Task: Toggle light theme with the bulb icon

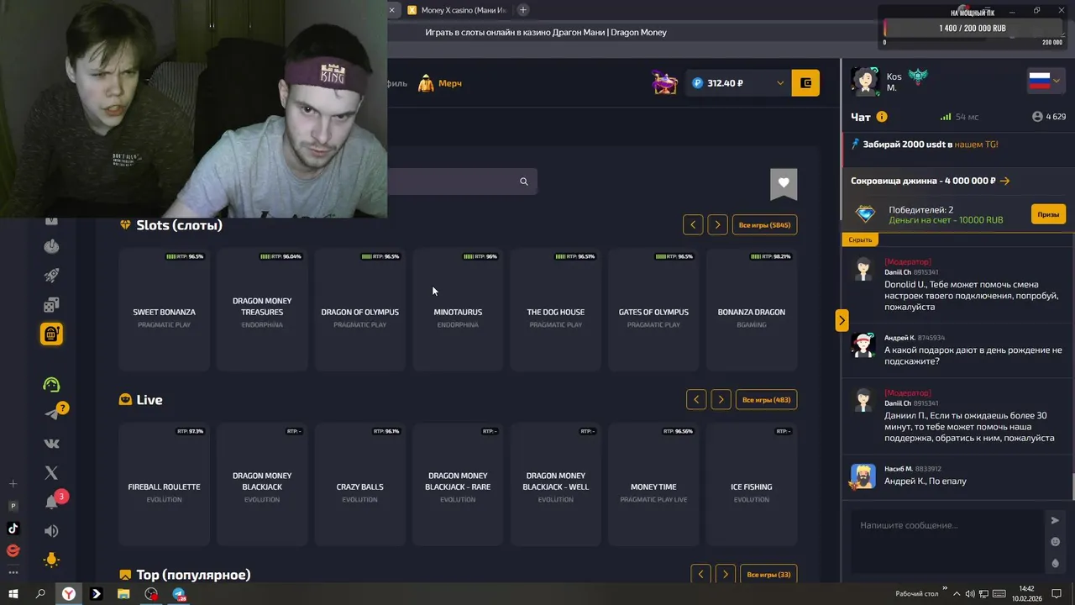Action: pos(51,560)
